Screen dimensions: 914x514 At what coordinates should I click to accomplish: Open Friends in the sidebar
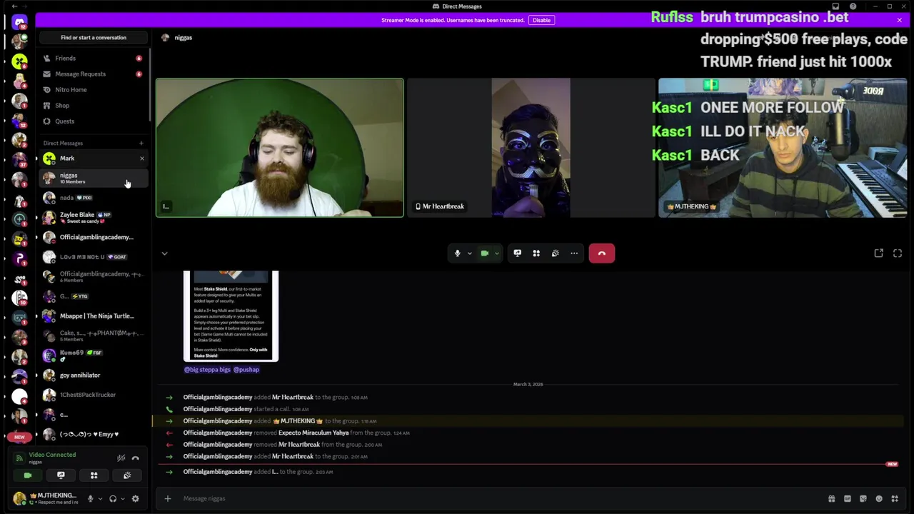click(x=93, y=58)
